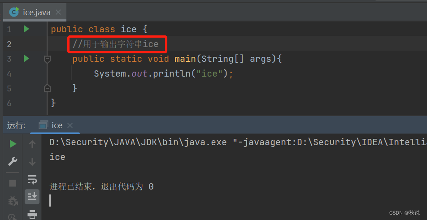Close the ice run tab

click(70, 125)
